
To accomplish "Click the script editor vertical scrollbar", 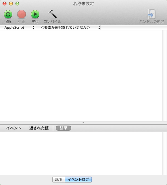I will [164, 76].
